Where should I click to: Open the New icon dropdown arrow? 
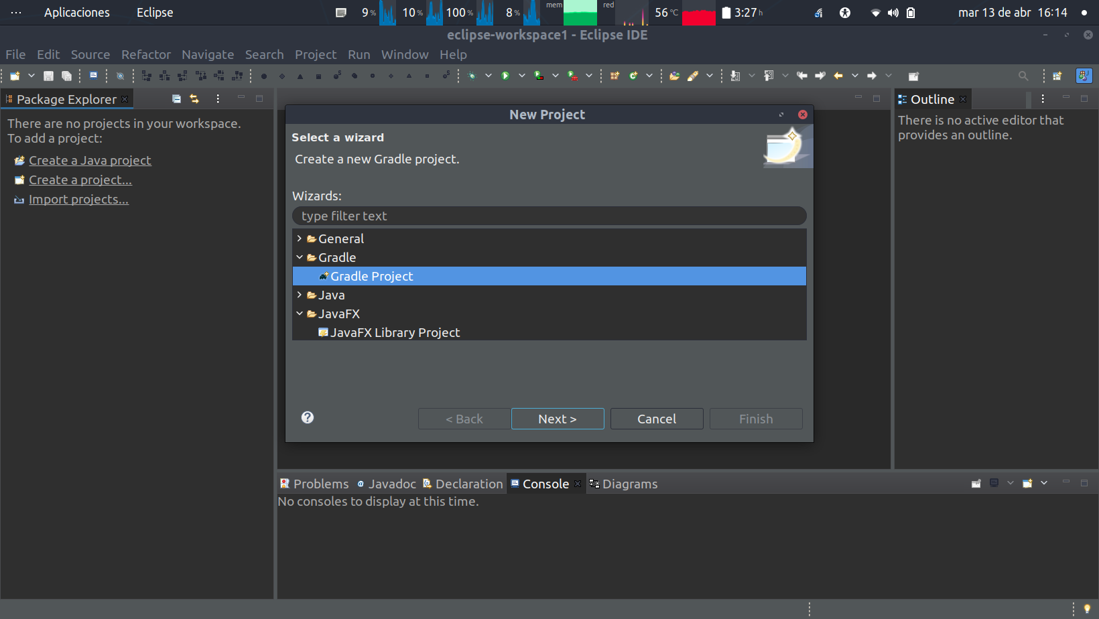[31, 76]
